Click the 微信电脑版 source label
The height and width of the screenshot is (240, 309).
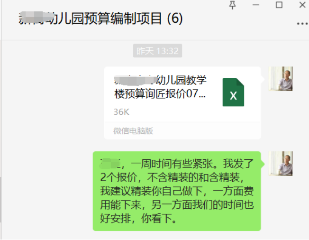(x=133, y=131)
